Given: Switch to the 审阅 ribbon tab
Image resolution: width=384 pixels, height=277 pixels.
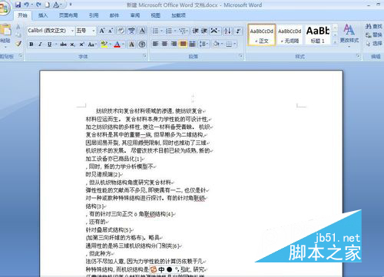Looking at the screenshot, I should [135, 15].
